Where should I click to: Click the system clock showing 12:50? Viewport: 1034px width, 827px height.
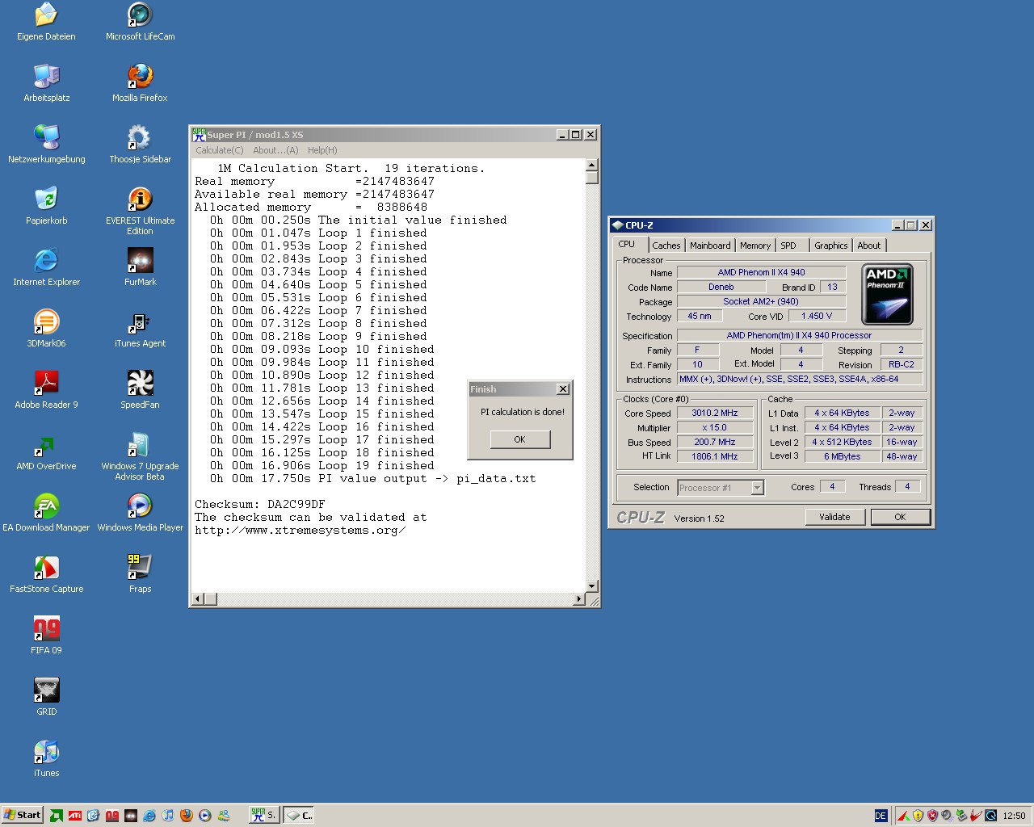1014,816
